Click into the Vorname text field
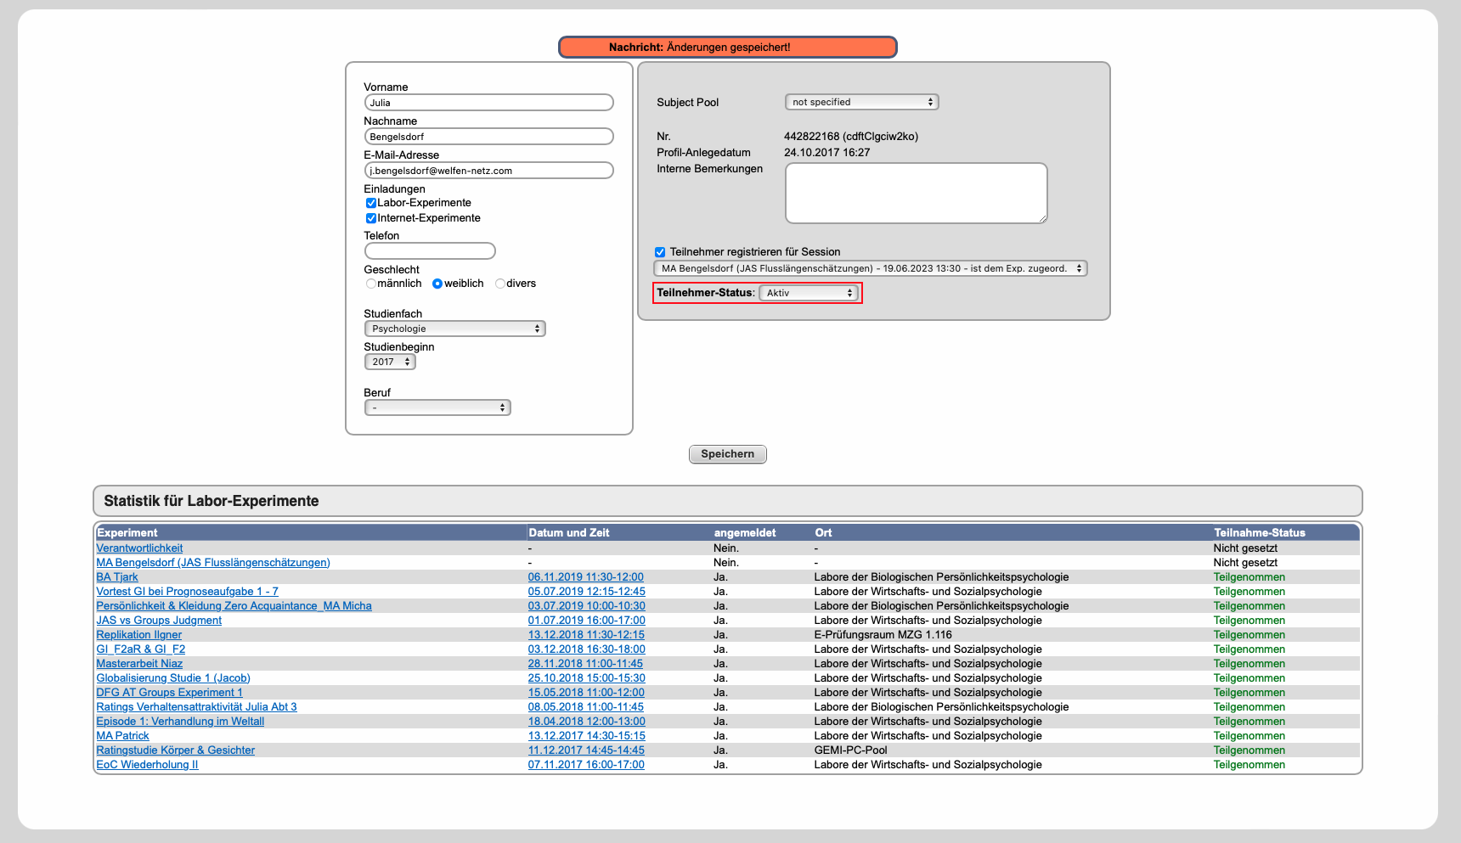This screenshot has width=1461, height=843. (488, 103)
